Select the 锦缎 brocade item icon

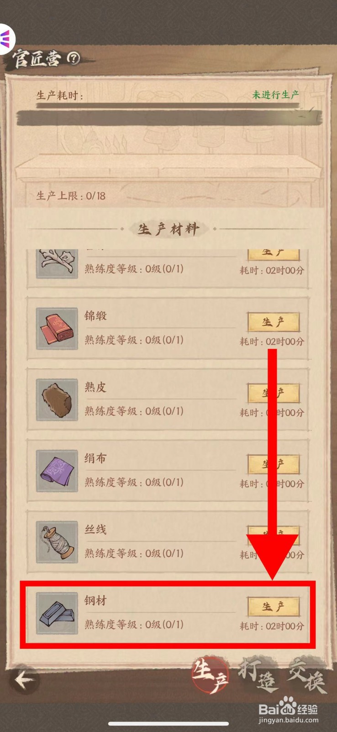point(57,328)
